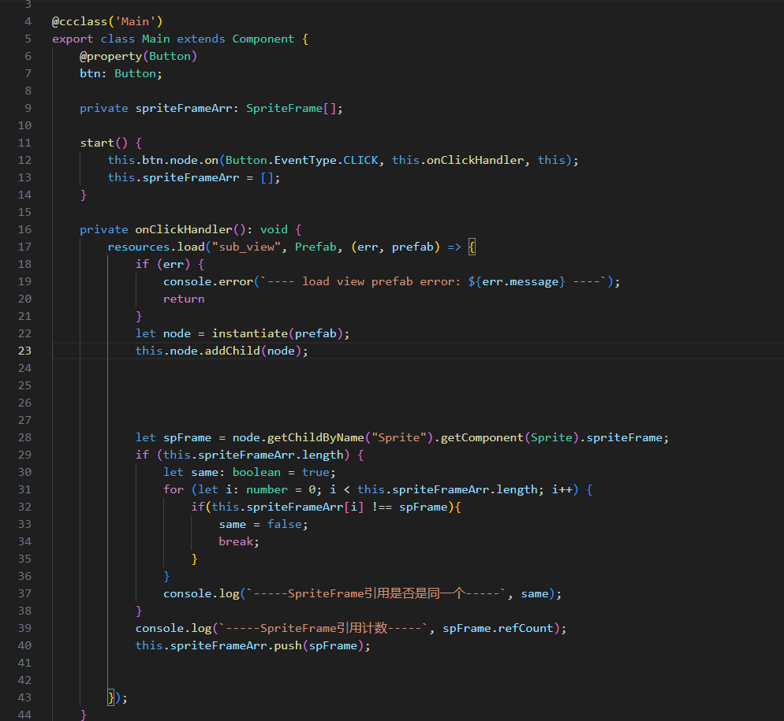784x721 pixels.
Task: Click line number 23 in gutter
Action: tap(24, 351)
